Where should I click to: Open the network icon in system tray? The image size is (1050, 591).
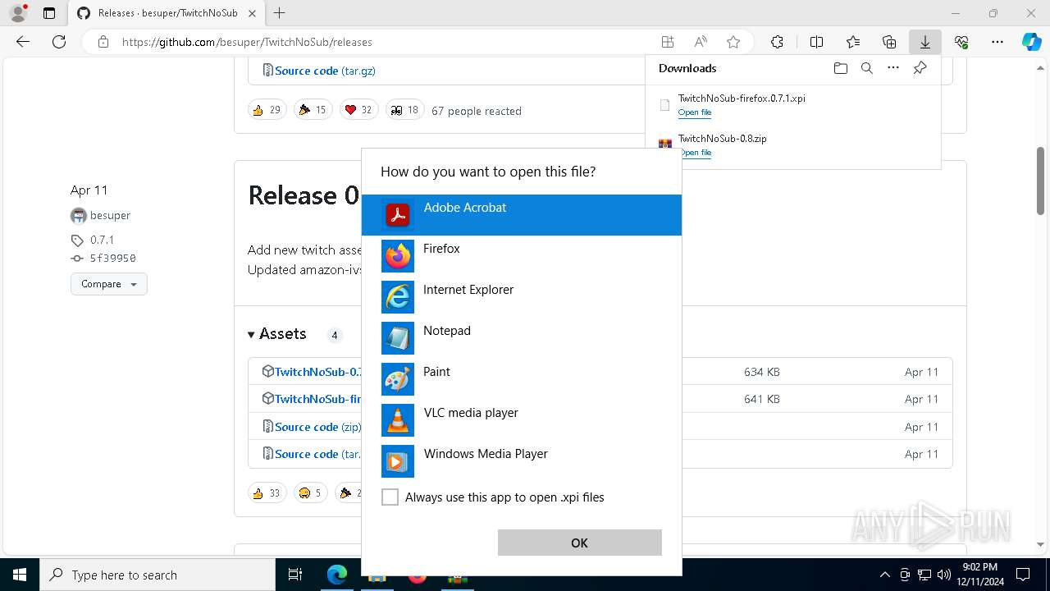(924, 575)
